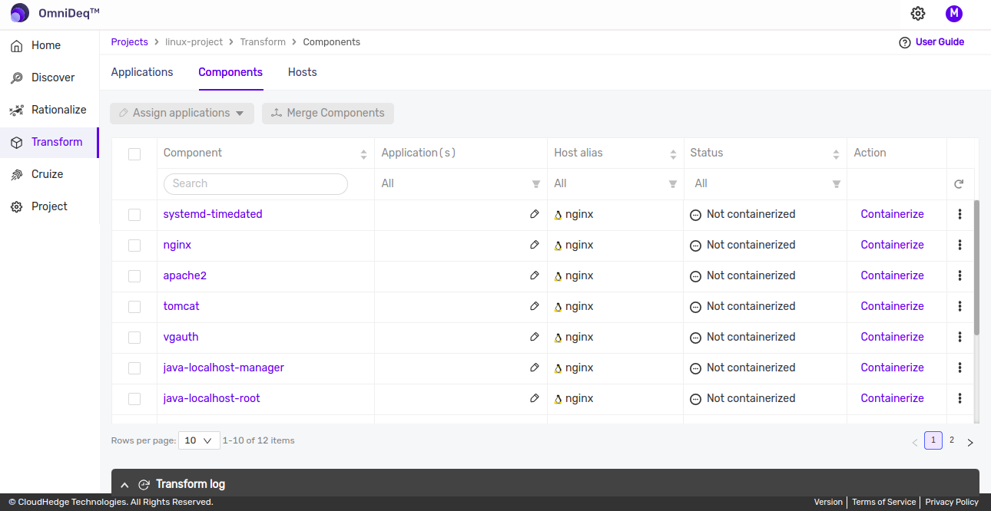The image size is (991, 511).
Task: Toggle the select-all components checkbox
Action: pyautogui.click(x=134, y=154)
